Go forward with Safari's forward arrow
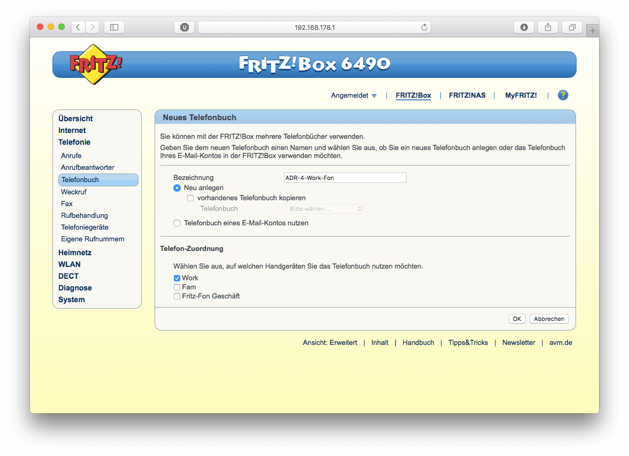This screenshot has width=629, height=456. pos(92,27)
